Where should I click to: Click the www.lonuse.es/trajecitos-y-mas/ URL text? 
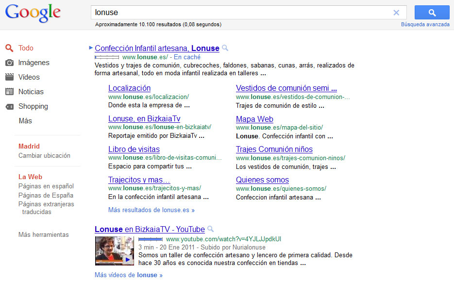[x=154, y=188]
